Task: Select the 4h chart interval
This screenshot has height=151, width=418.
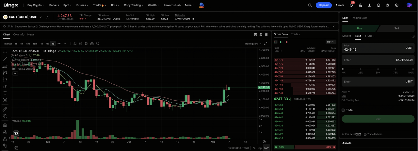Action: (47, 43)
